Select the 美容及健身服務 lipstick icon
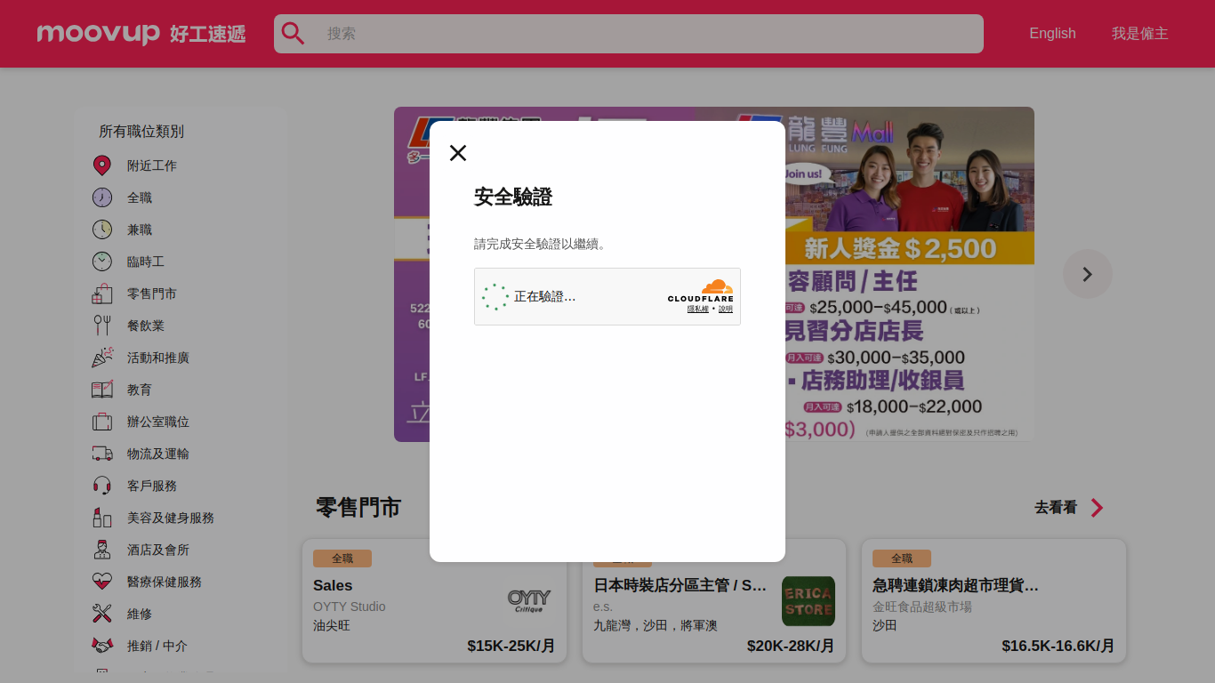Viewport: 1215px width, 683px height. pyautogui.click(x=102, y=518)
